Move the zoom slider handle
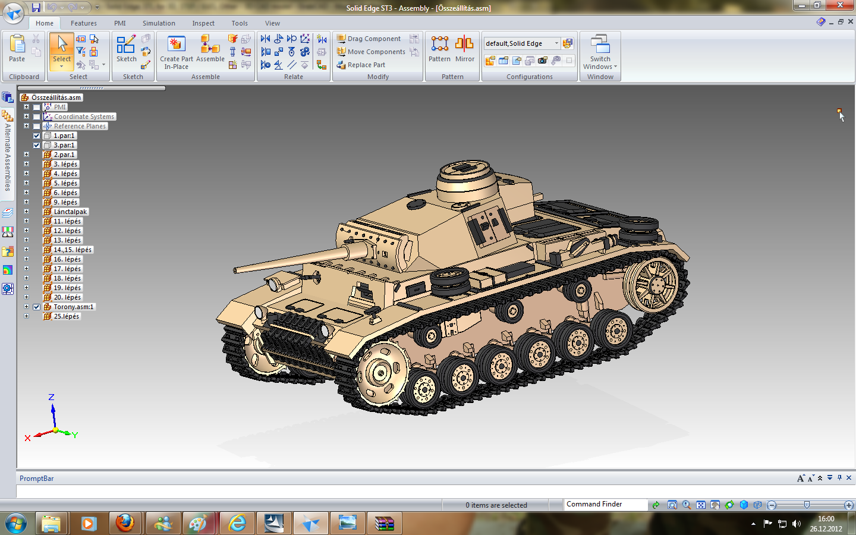 click(x=807, y=505)
